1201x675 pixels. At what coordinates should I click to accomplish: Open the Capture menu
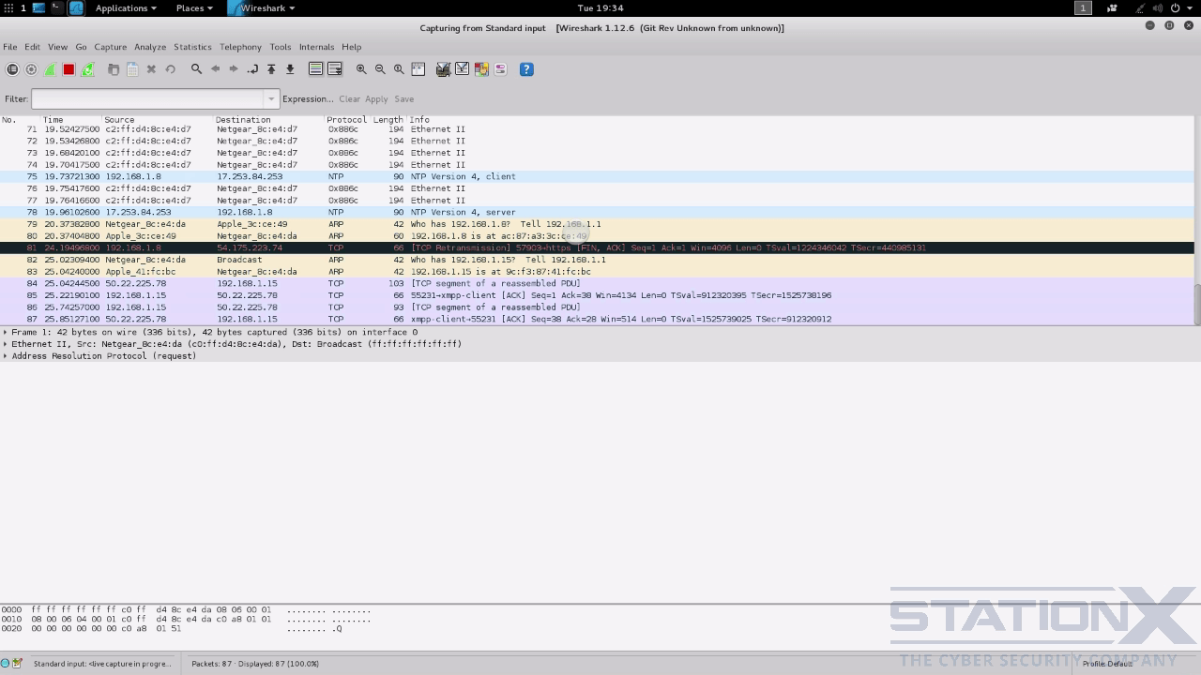[111, 47]
